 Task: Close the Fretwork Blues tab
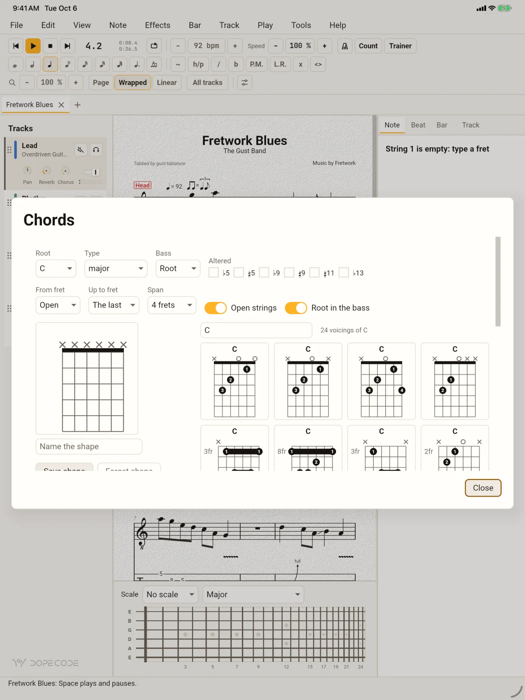(61, 105)
